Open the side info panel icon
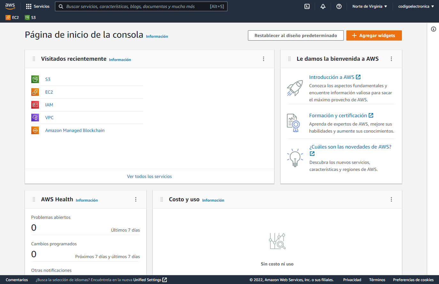 [x=434, y=29]
